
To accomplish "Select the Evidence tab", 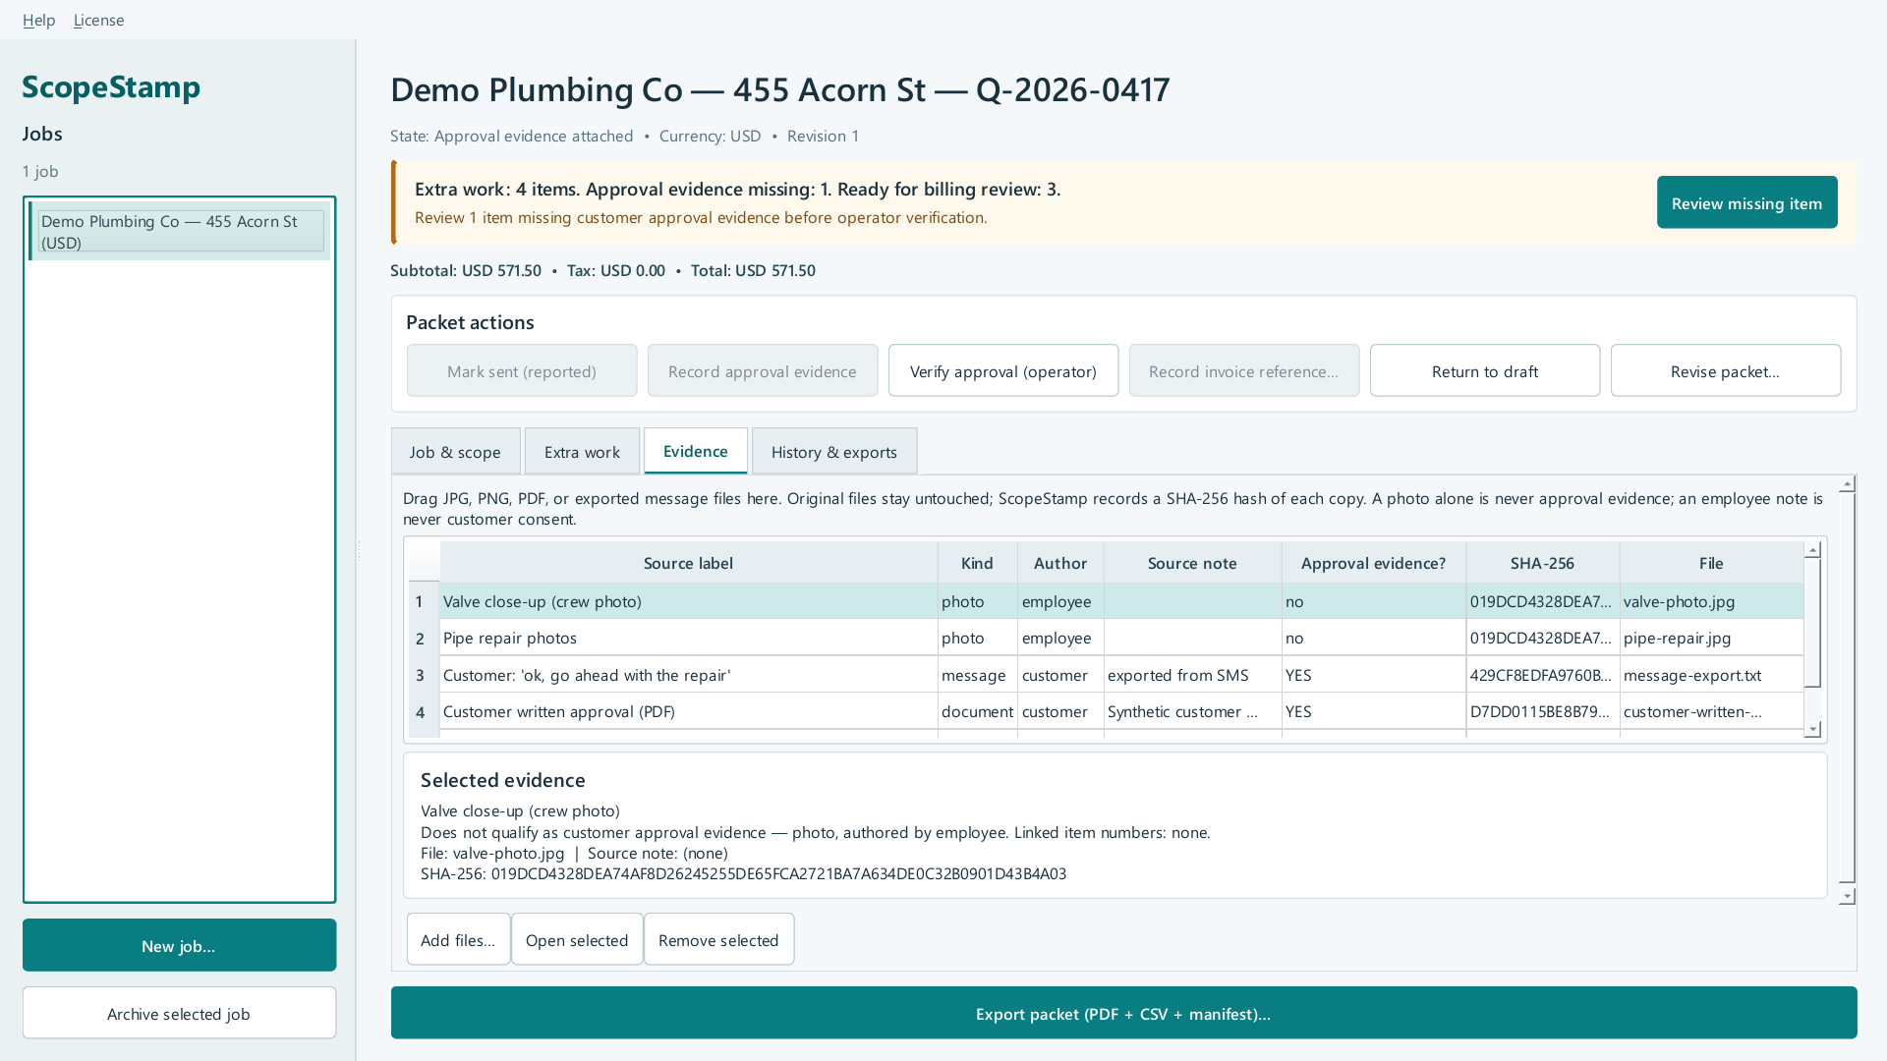I will coord(696,451).
